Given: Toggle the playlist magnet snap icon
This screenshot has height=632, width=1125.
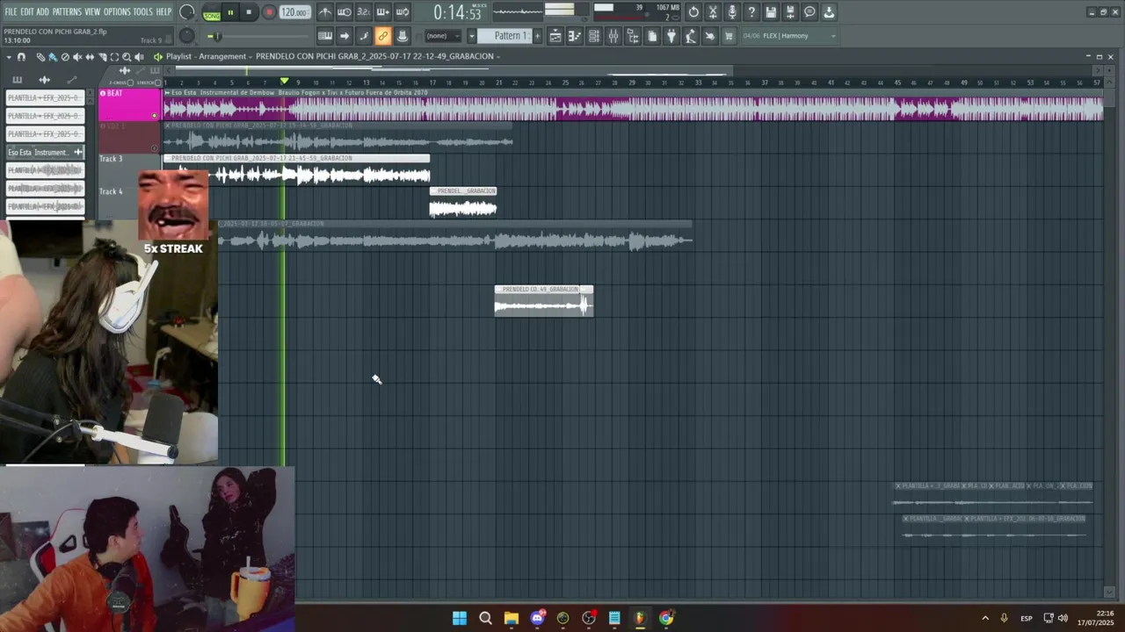Looking at the screenshot, I should [22, 57].
